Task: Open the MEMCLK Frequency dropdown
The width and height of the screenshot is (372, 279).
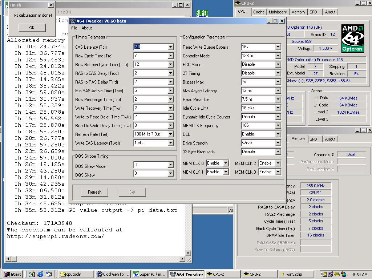Action: point(278,125)
